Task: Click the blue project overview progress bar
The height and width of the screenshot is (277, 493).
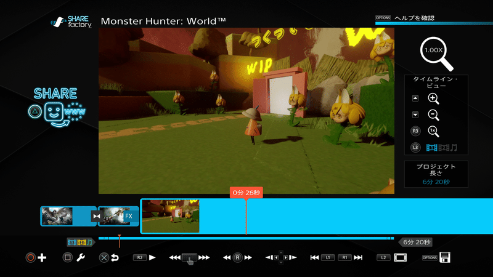Action: (246, 238)
